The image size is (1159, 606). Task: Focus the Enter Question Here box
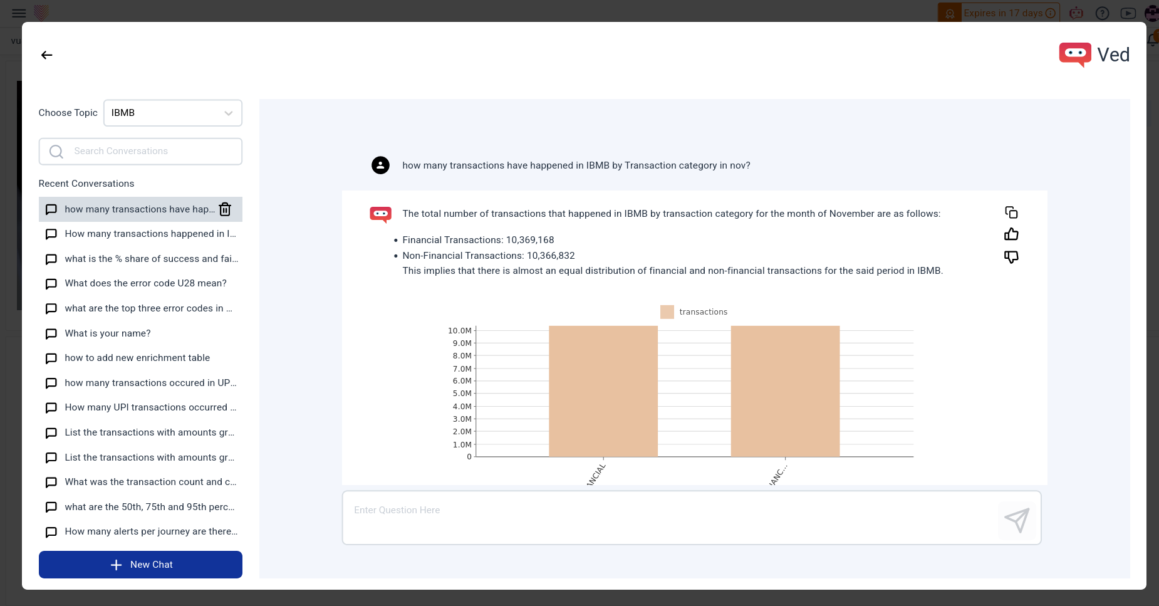click(x=670, y=517)
